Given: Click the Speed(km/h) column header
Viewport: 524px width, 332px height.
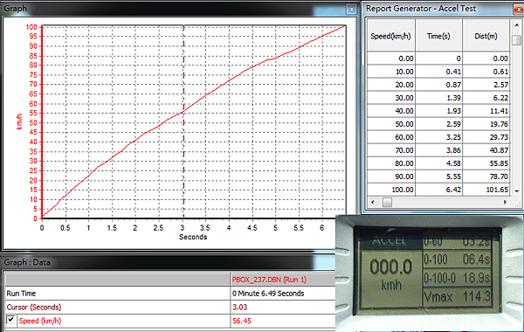Looking at the screenshot, I should pos(391,36).
